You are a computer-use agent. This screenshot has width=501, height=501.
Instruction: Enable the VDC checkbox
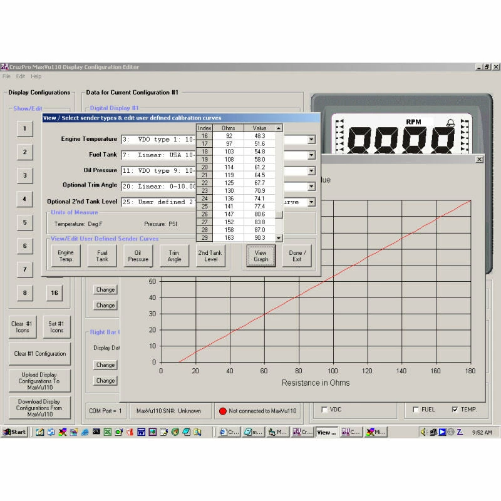point(324,410)
